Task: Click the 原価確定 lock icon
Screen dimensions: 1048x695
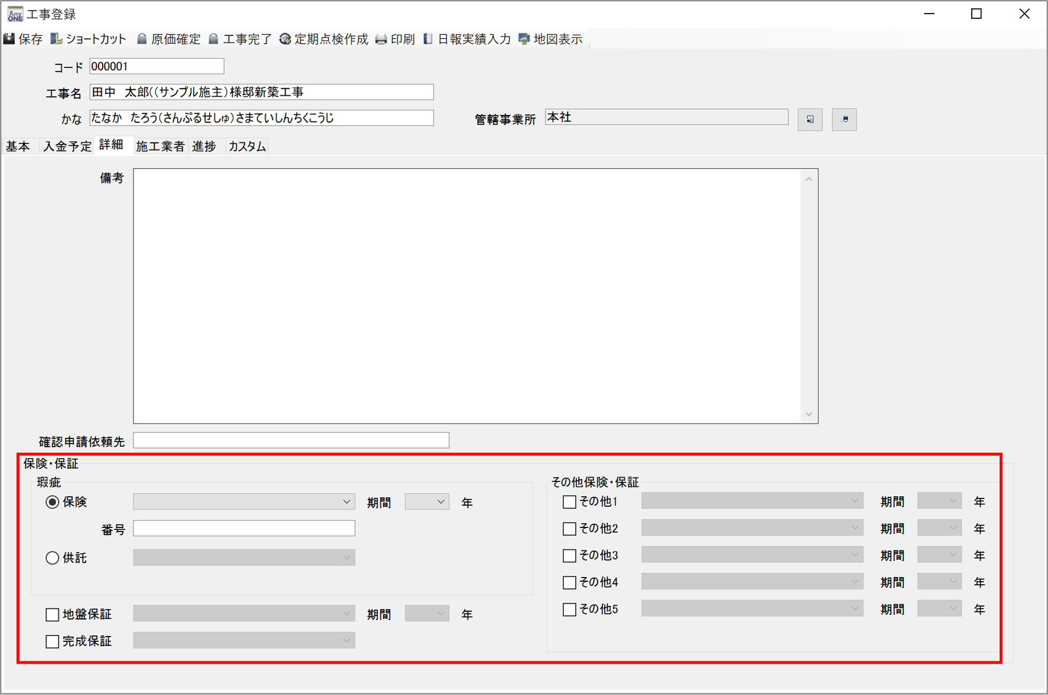Action: coord(142,39)
